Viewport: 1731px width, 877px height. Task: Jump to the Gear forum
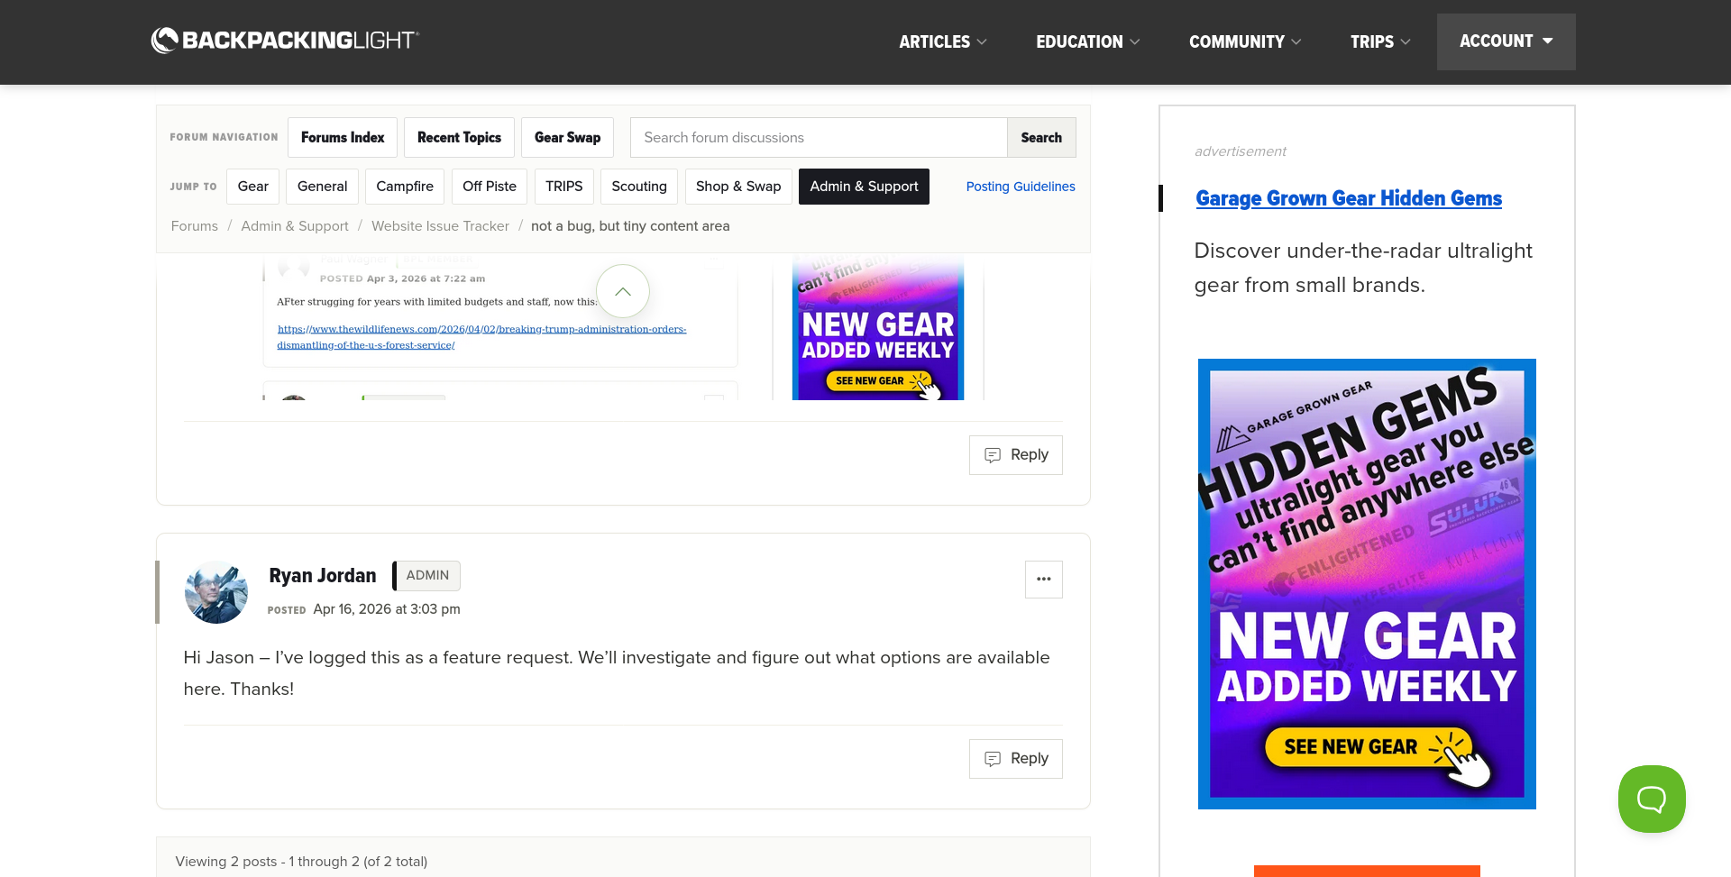[x=253, y=187]
